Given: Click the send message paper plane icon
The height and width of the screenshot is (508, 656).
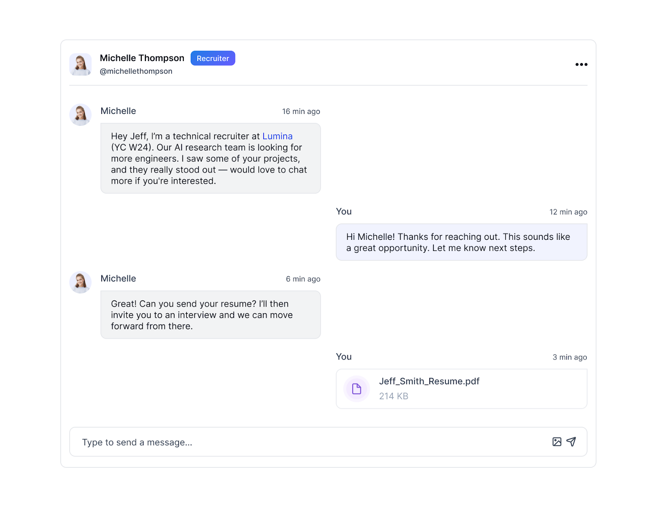Looking at the screenshot, I should (571, 442).
